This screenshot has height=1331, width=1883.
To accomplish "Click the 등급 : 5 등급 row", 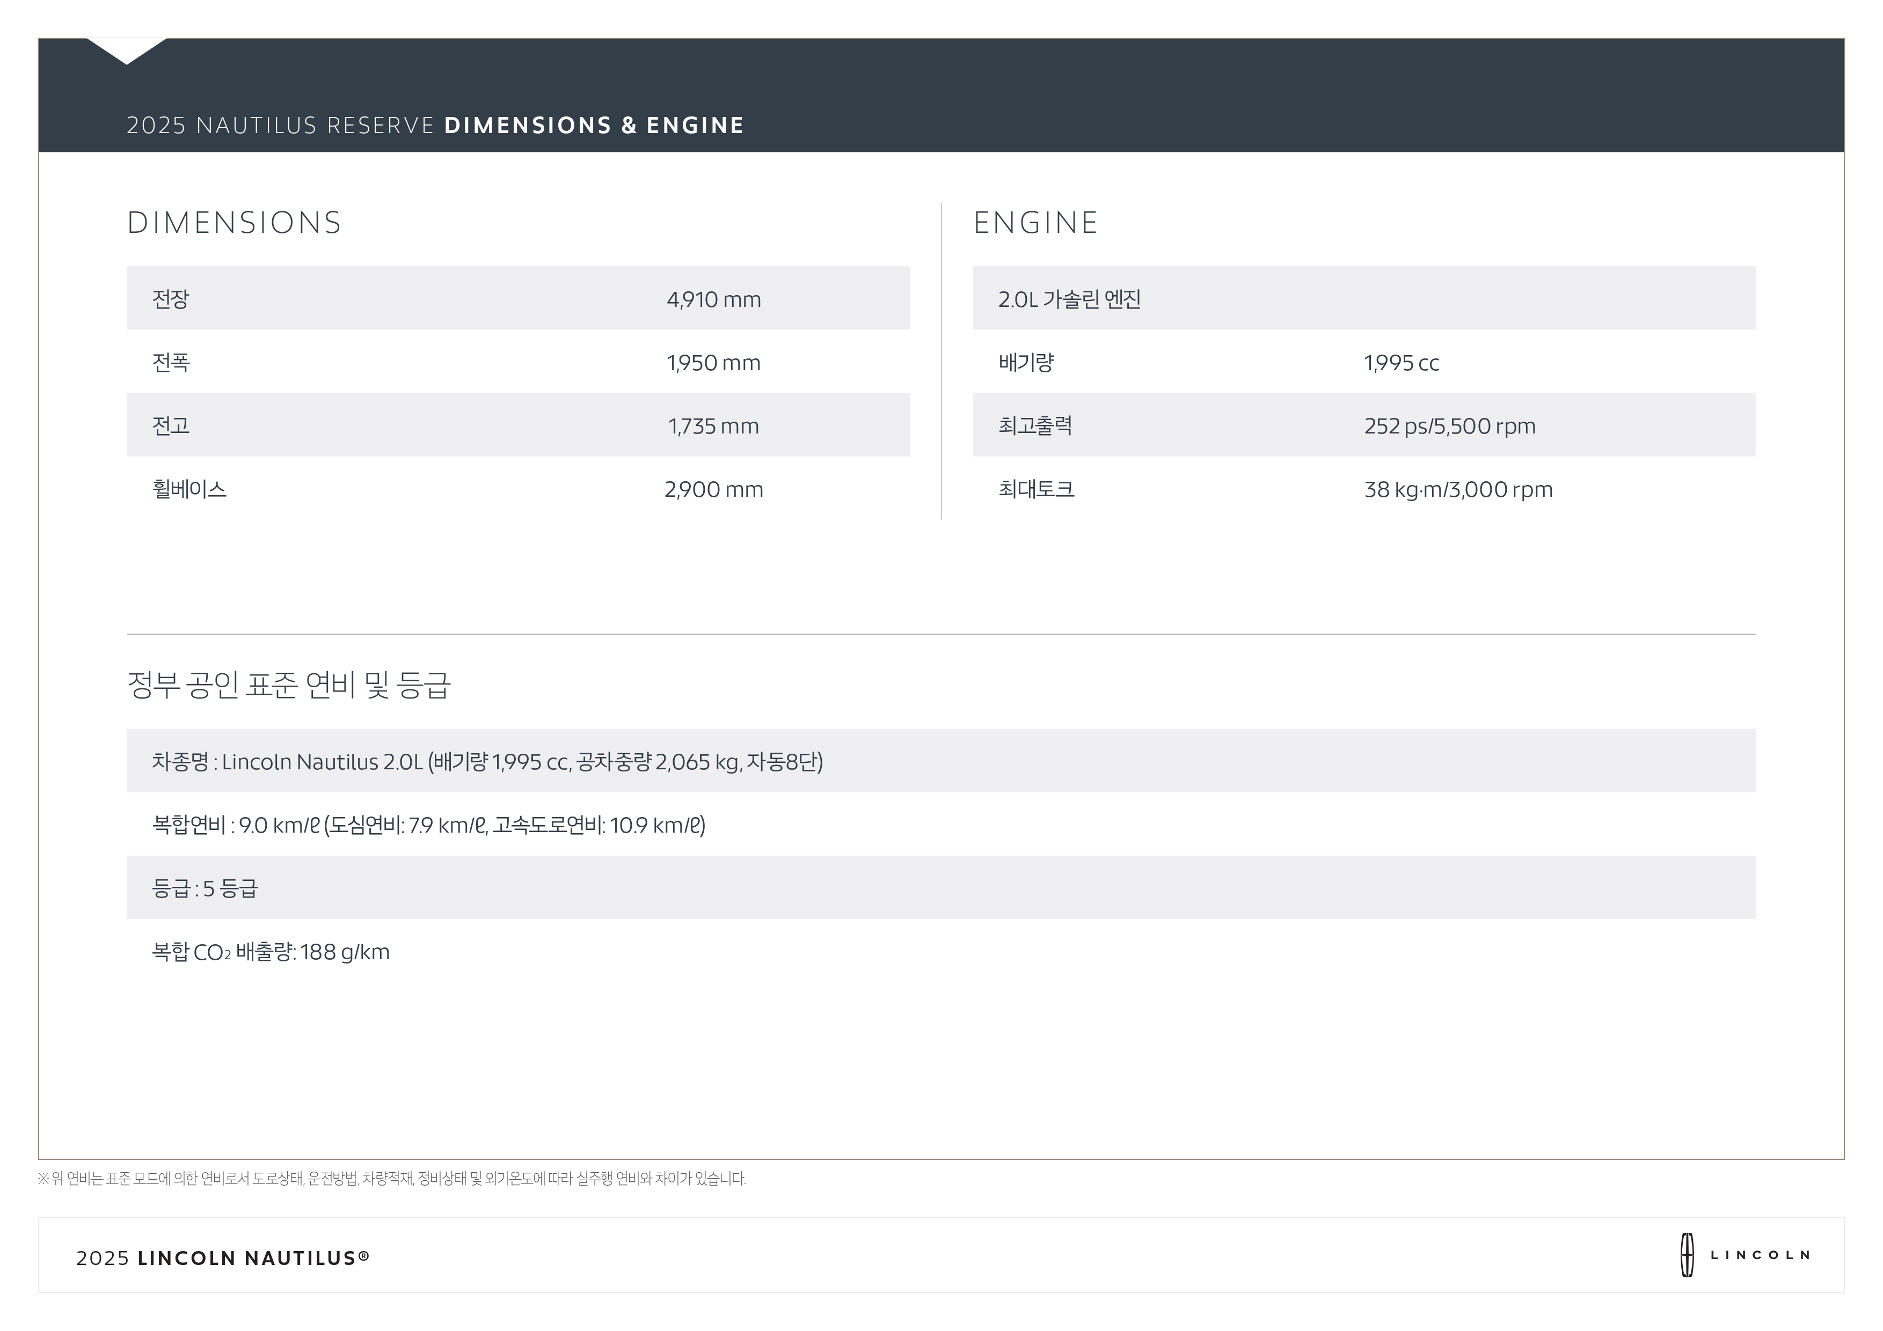I will coord(205,888).
